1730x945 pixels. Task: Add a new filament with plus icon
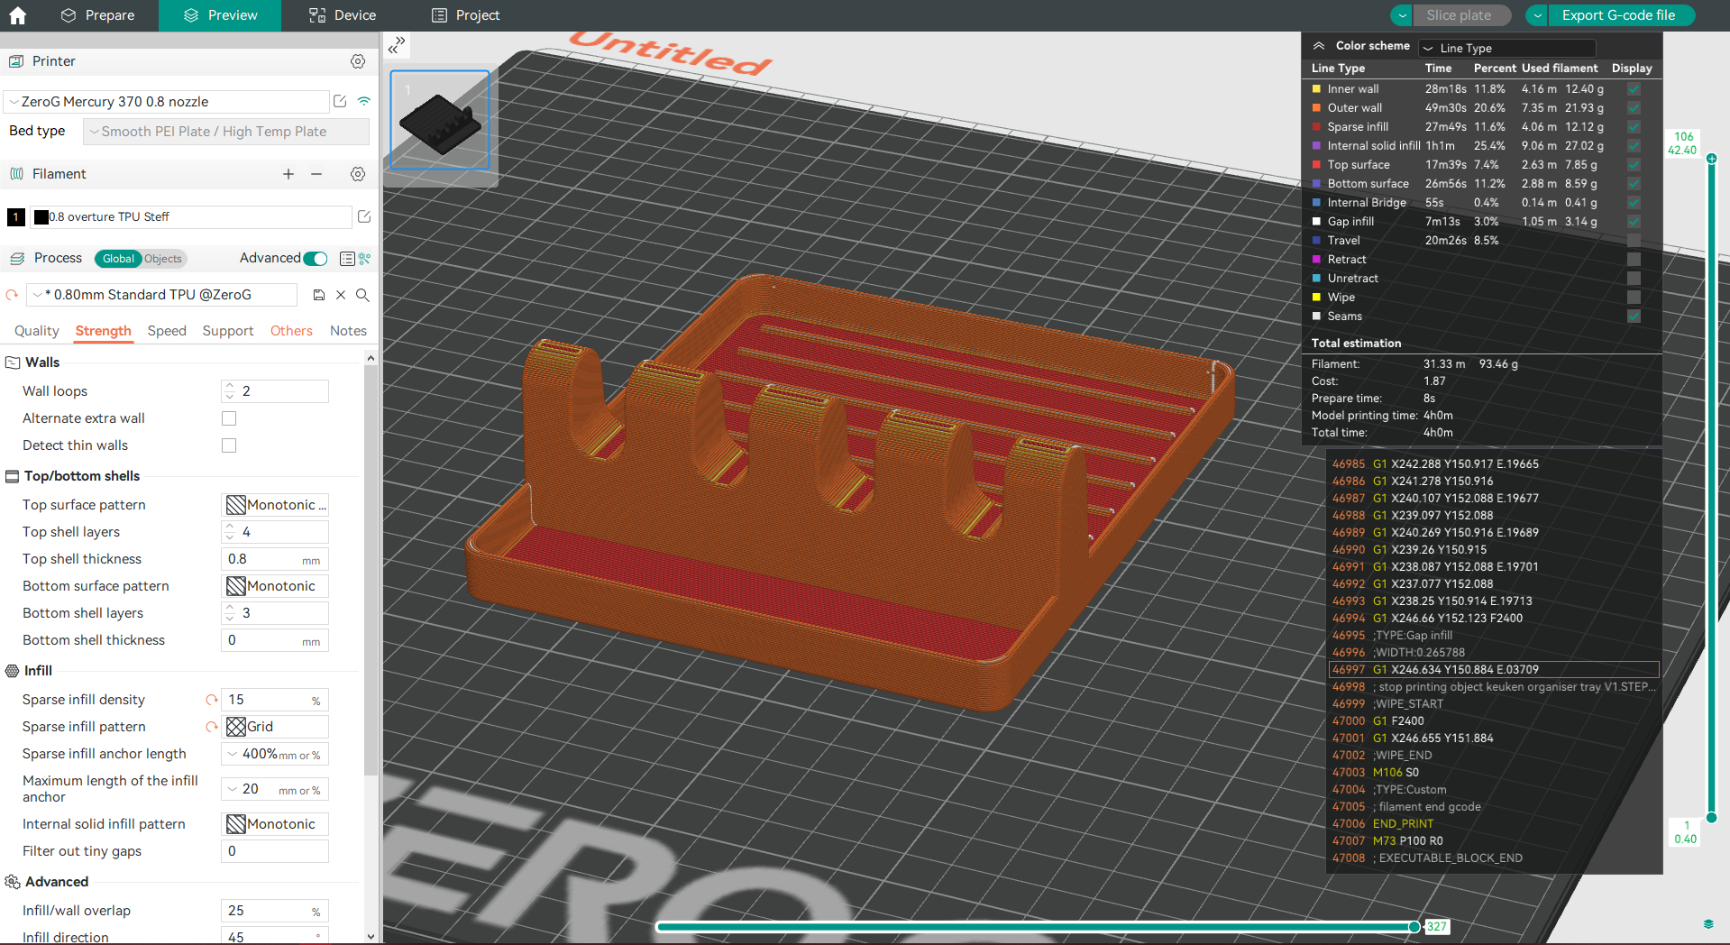tap(288, 174)
